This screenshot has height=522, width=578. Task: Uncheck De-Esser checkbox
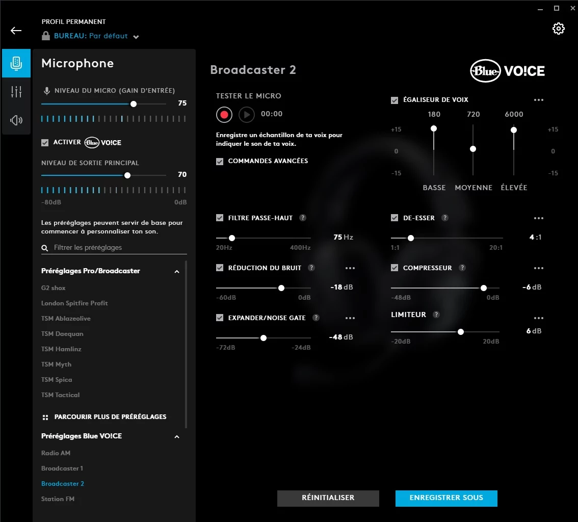(x=395, y=218)
